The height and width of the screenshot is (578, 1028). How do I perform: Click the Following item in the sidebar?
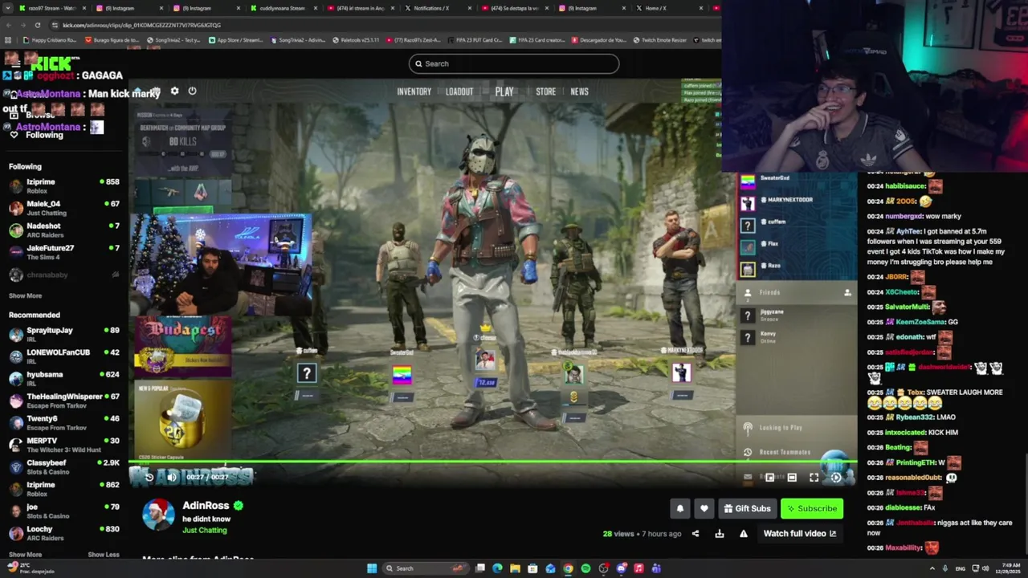[x=37, y=135]
